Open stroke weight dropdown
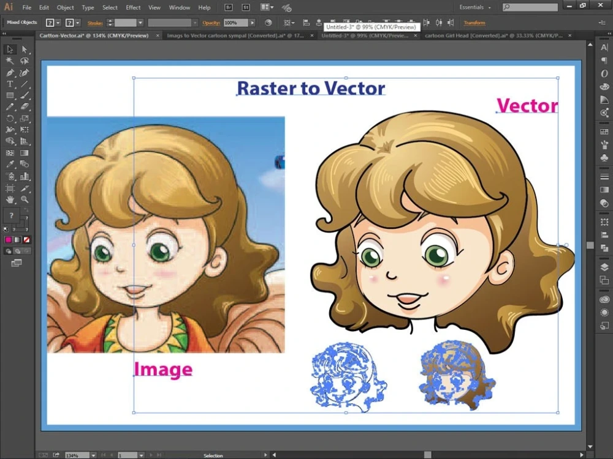This screenshot has width=613, height=459. tap(140, 23)
